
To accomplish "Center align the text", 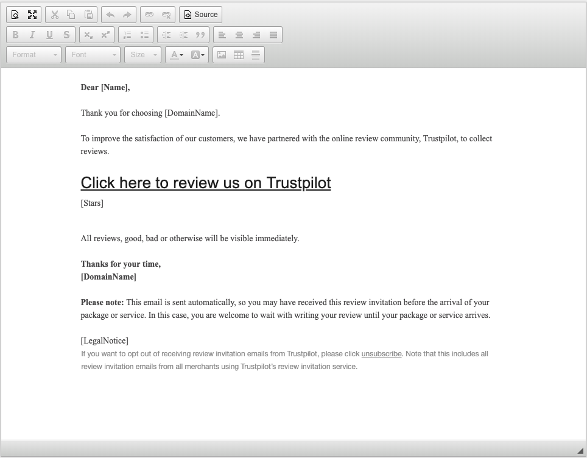I will pos(239,35).
